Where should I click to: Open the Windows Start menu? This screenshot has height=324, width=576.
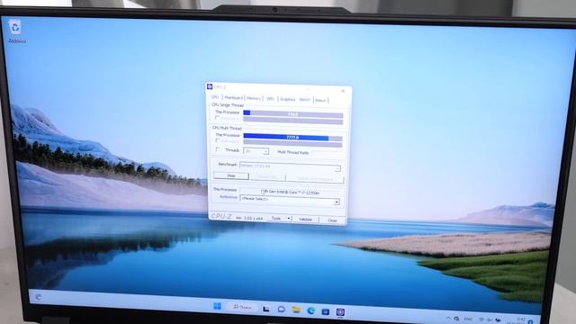pyautogui.click(x=217, y=306)
